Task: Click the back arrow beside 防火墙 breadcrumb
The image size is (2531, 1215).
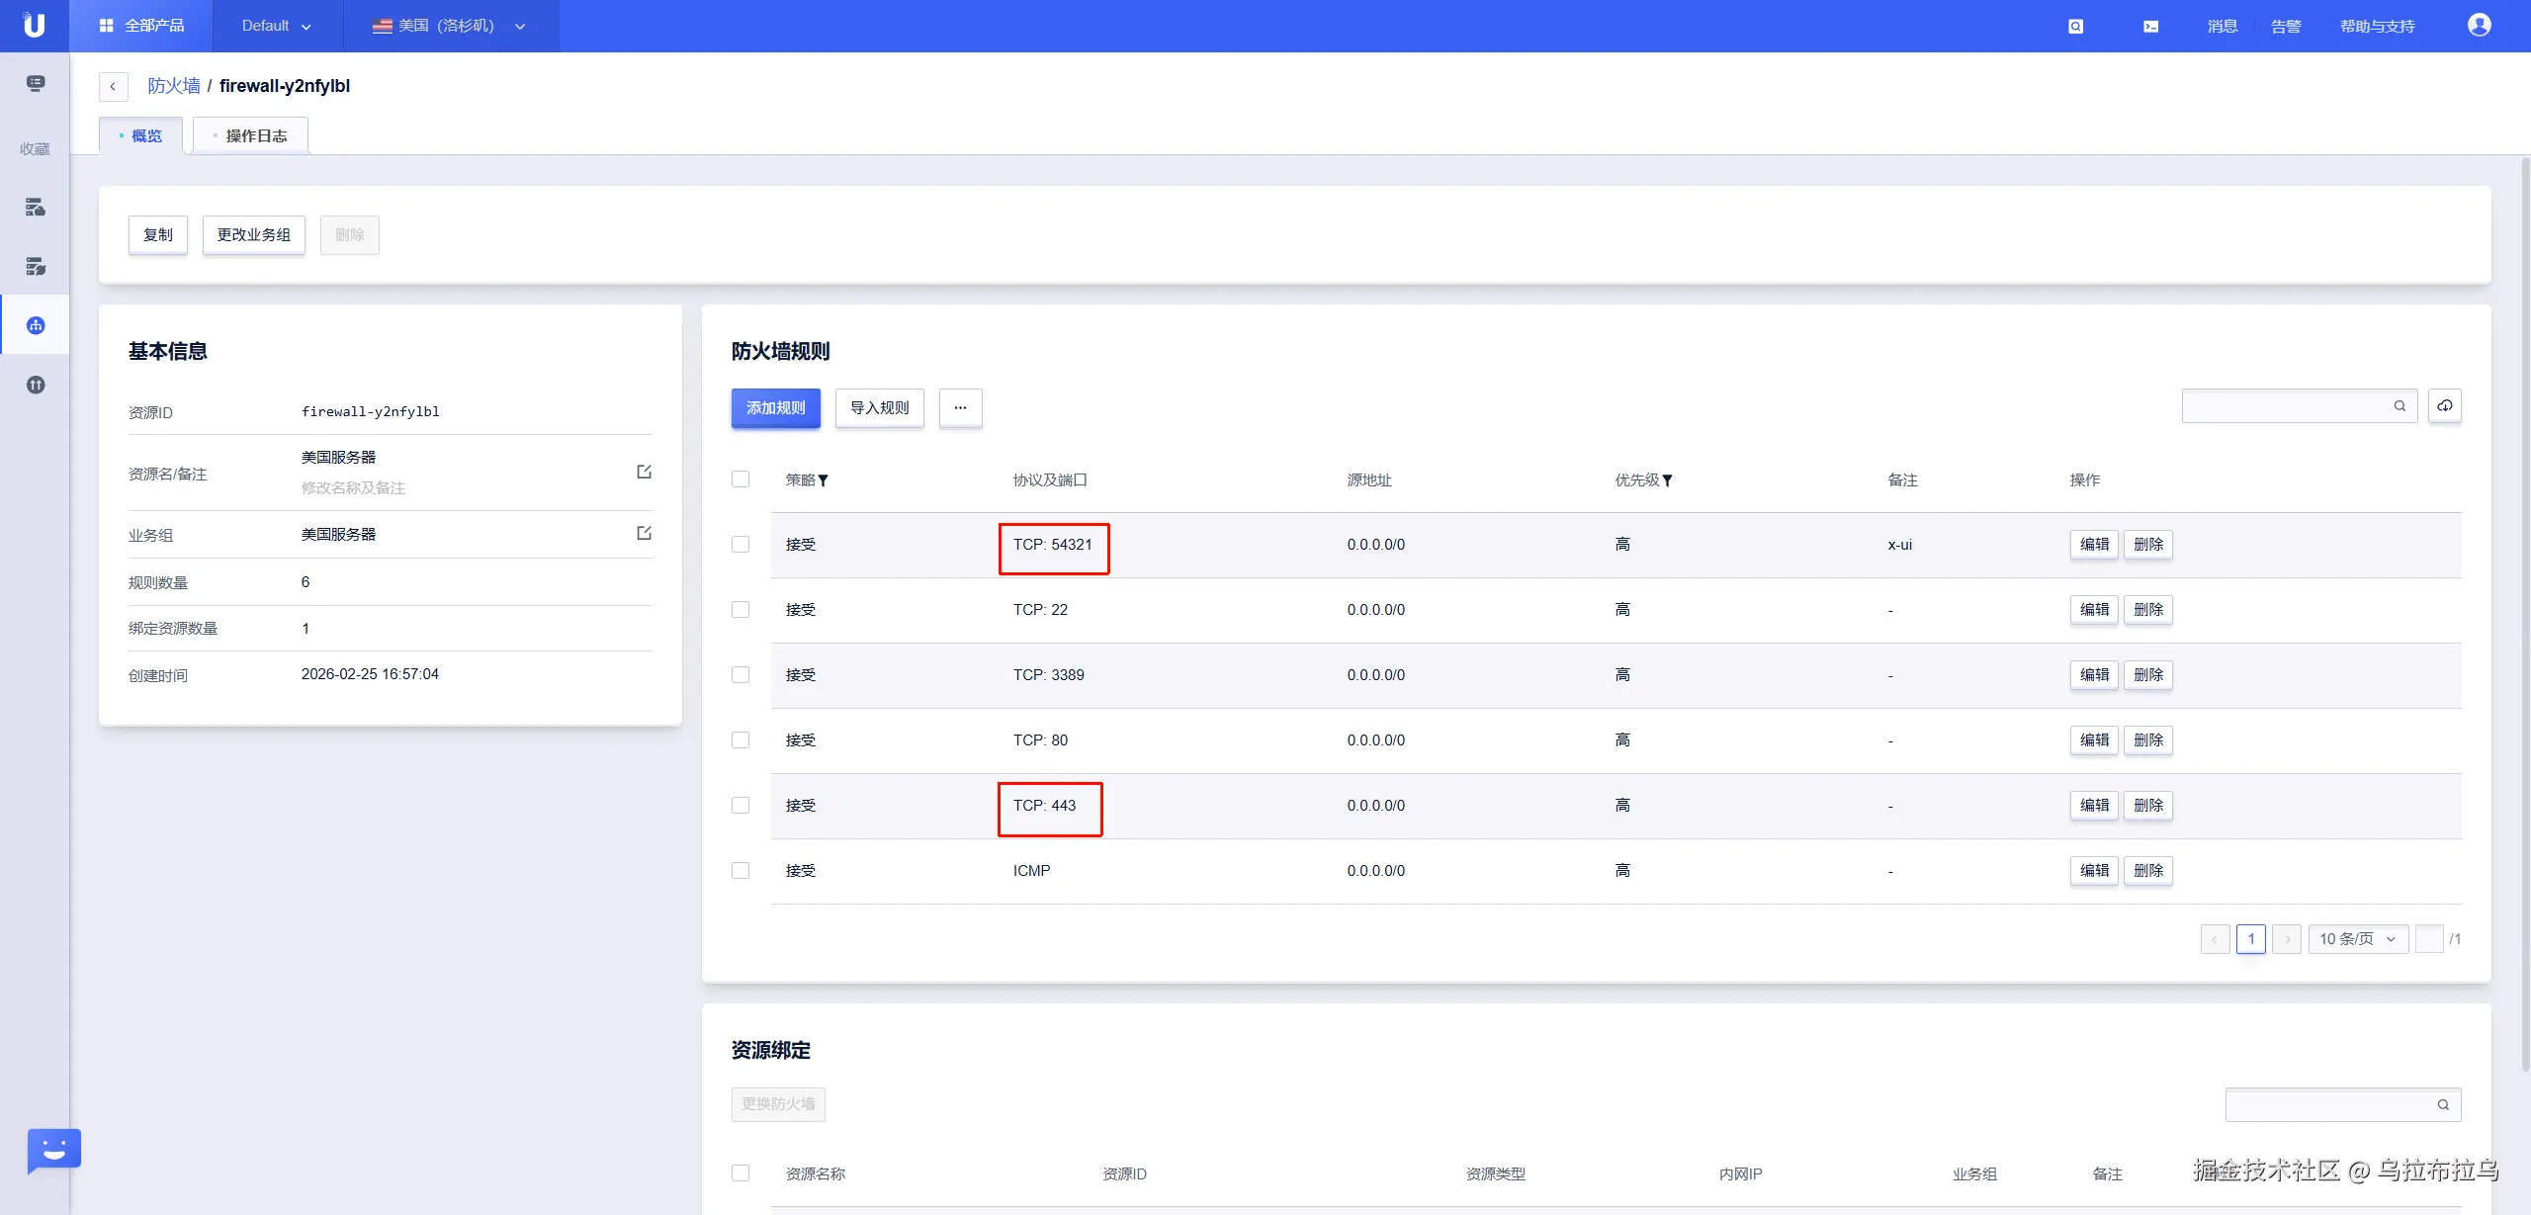Action: [113, 87]
